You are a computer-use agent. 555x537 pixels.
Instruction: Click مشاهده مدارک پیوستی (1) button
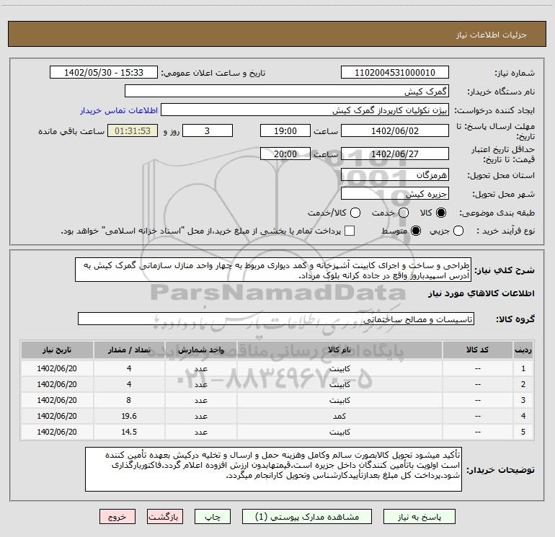307,517
